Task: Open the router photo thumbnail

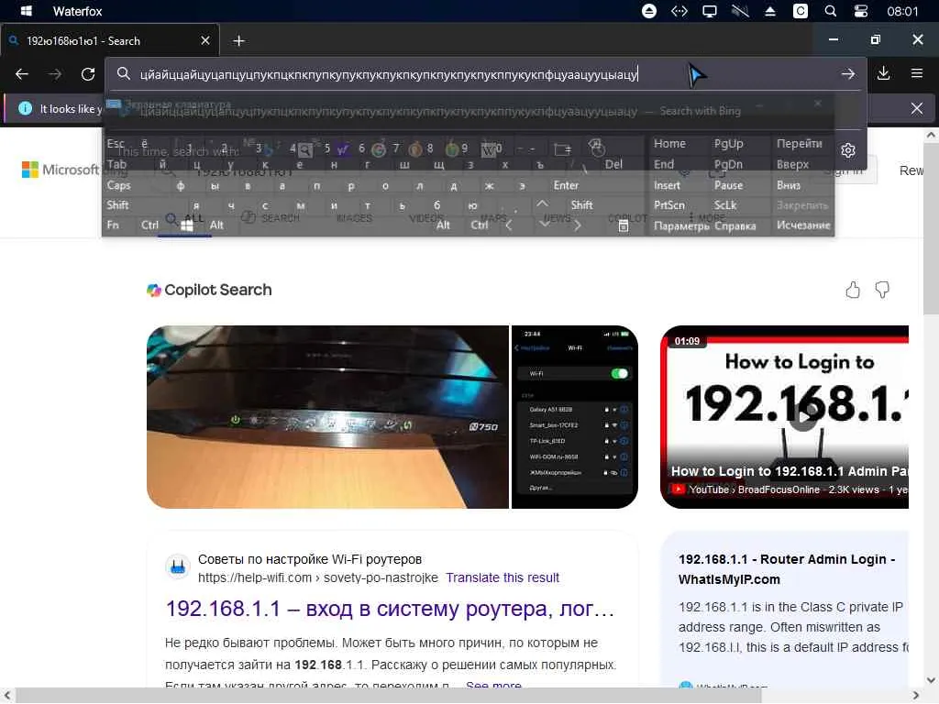Action: (327, 417)
